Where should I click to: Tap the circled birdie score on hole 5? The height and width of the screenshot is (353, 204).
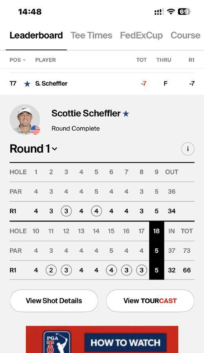pos(96,211)
